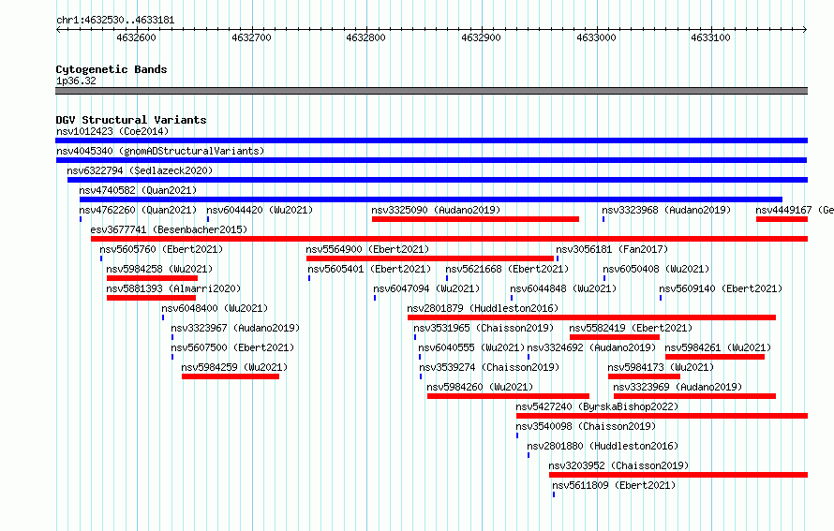Click the nsv3540098 (Chaisson2019) label
Screen dimensions: 834x531
[x=586, y=426]
